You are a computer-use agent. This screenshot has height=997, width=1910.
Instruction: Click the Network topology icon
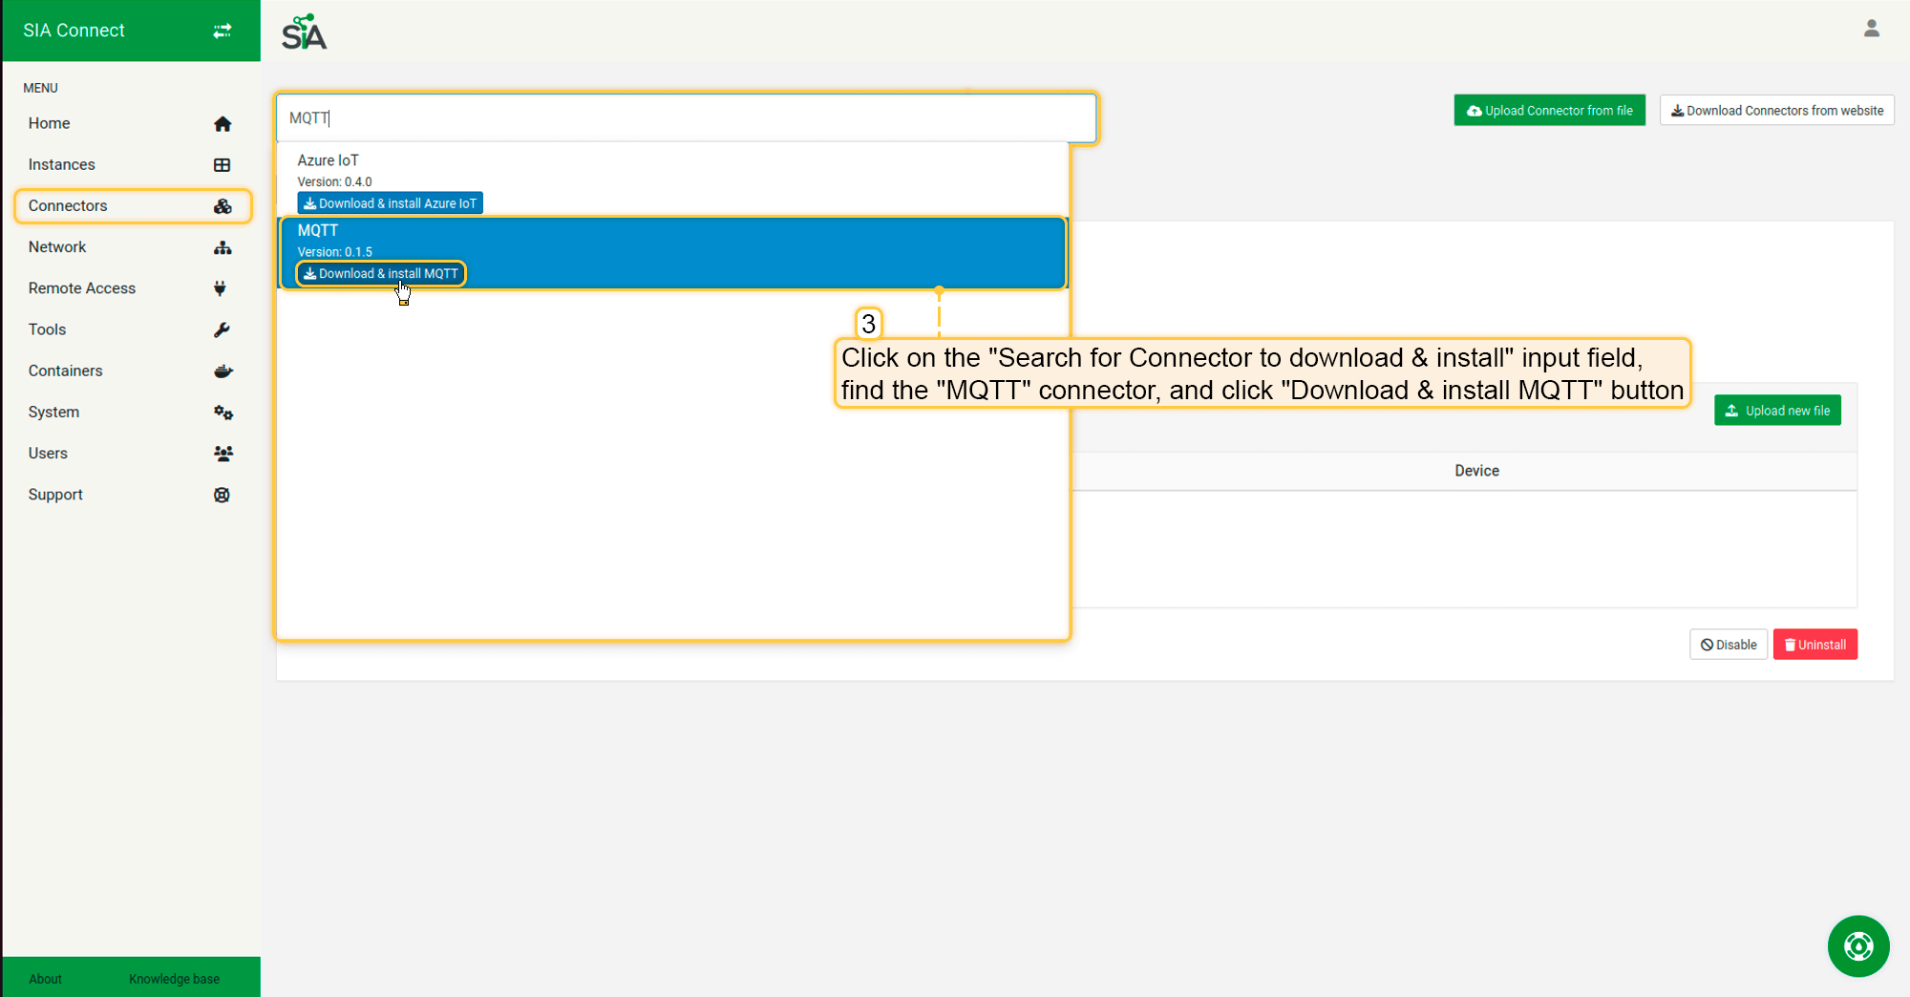coord(223,248)
